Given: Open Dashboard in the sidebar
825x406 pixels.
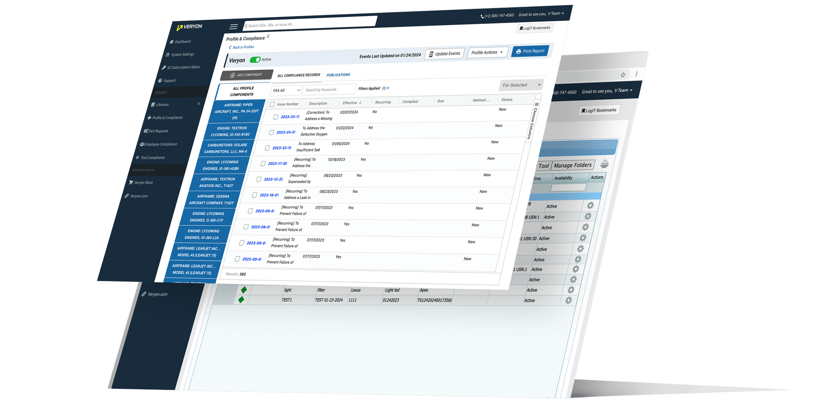Looking at the screenshot, I should 180,42.
